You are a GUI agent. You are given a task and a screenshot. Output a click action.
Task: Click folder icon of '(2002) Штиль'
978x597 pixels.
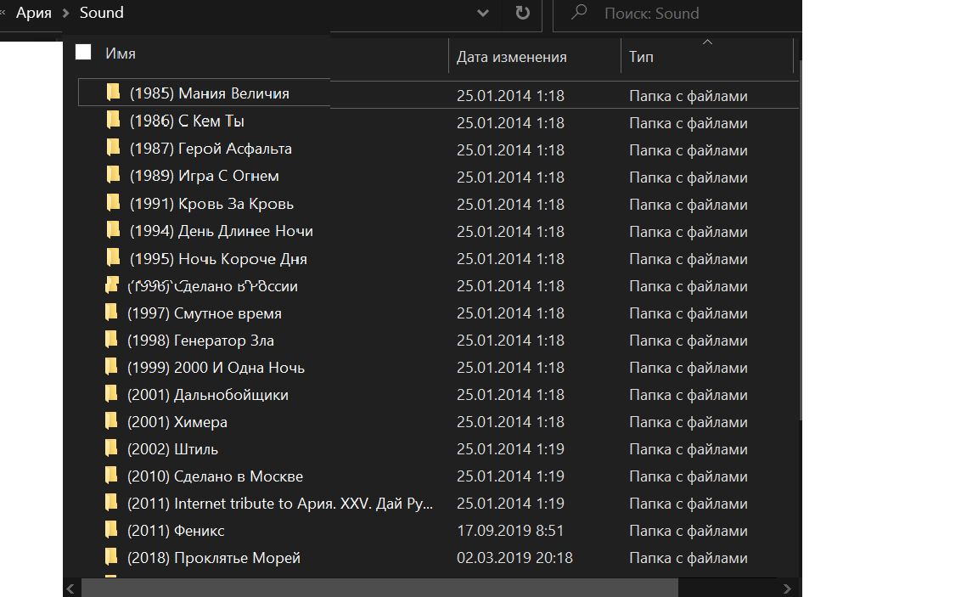(x=111, y=448)
